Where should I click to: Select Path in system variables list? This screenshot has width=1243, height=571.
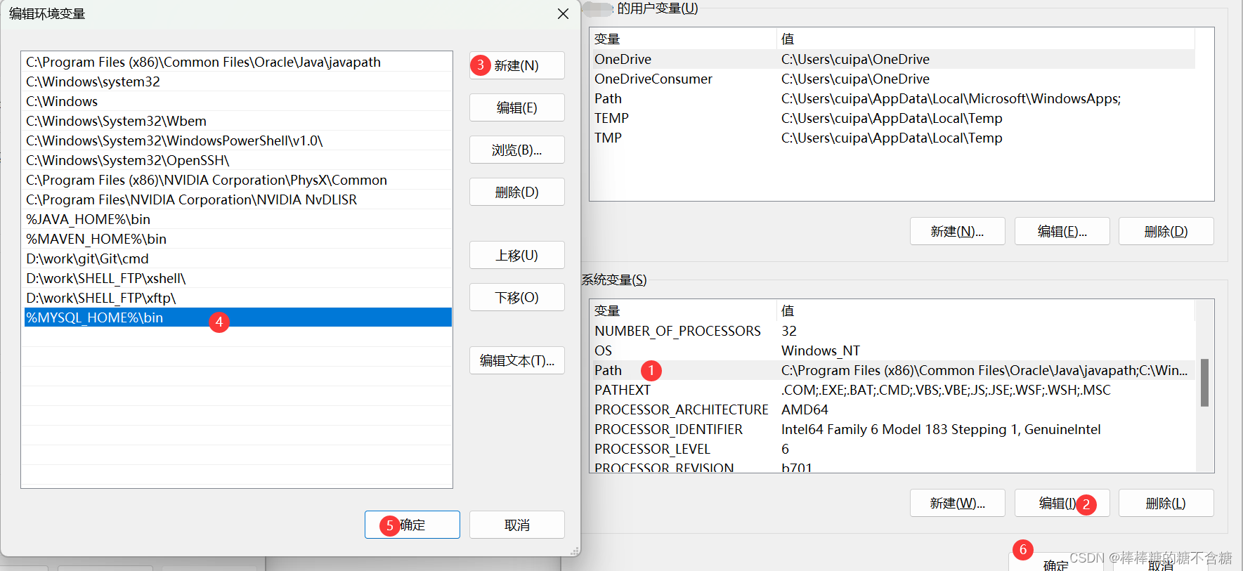tap(892, 370)
